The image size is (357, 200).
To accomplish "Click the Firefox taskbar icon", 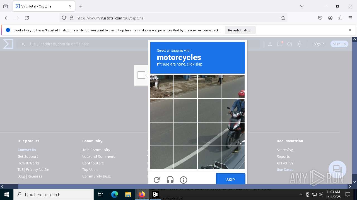I will (142, 194).
